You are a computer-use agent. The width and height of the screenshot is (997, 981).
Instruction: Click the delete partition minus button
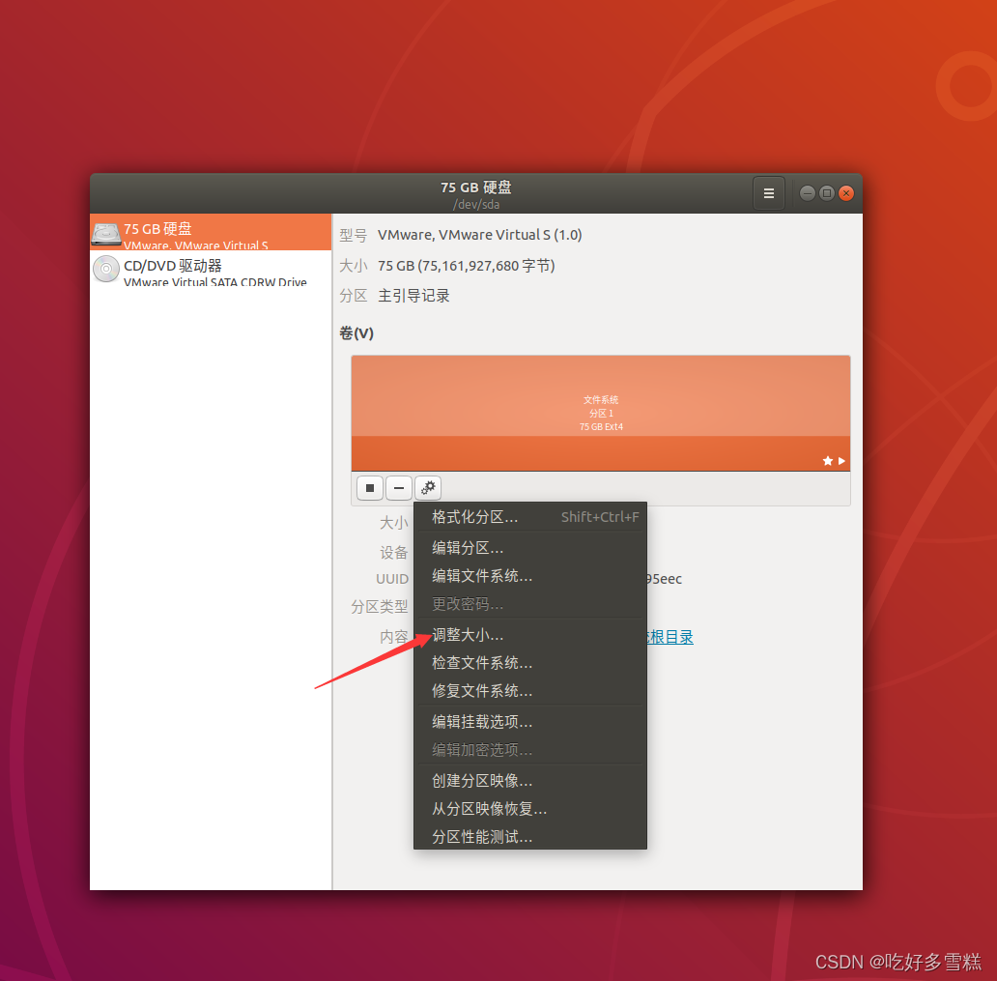399,488
